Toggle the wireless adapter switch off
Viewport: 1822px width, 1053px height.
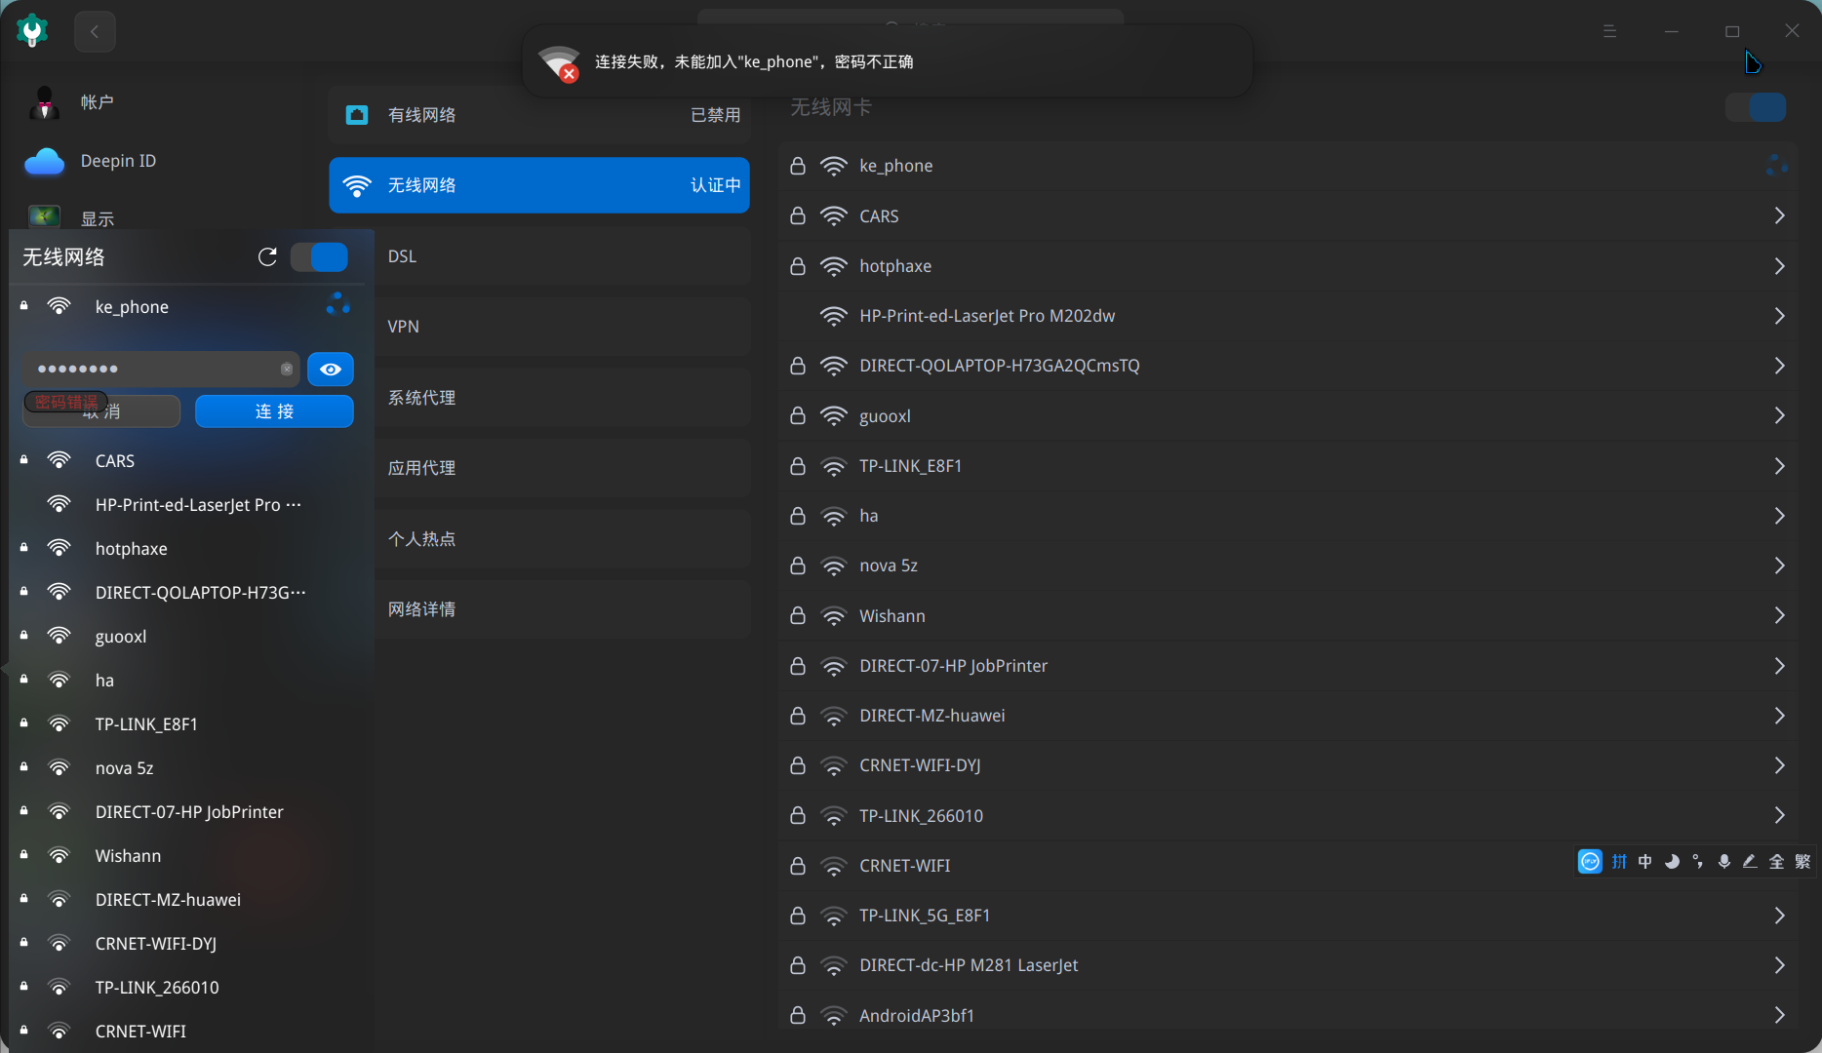(x=1756, y=107)
